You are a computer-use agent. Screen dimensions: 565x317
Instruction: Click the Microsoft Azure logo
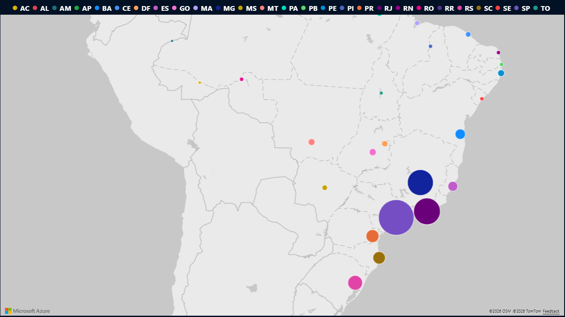27,311
